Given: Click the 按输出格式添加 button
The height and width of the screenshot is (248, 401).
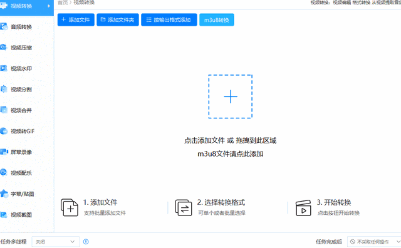Looking at the screenshot, I should (x=169, y=19).
